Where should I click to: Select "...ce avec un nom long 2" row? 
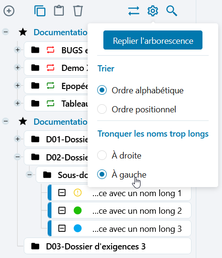[120, 210]
